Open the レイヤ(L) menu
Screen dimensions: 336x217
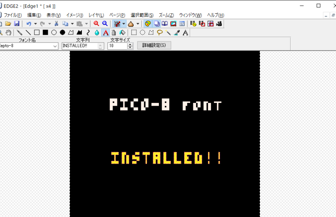(96, 15)
